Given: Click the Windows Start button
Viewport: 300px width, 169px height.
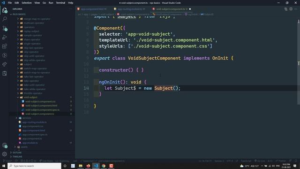Looking at the screenshot, I should click(4, 166).
